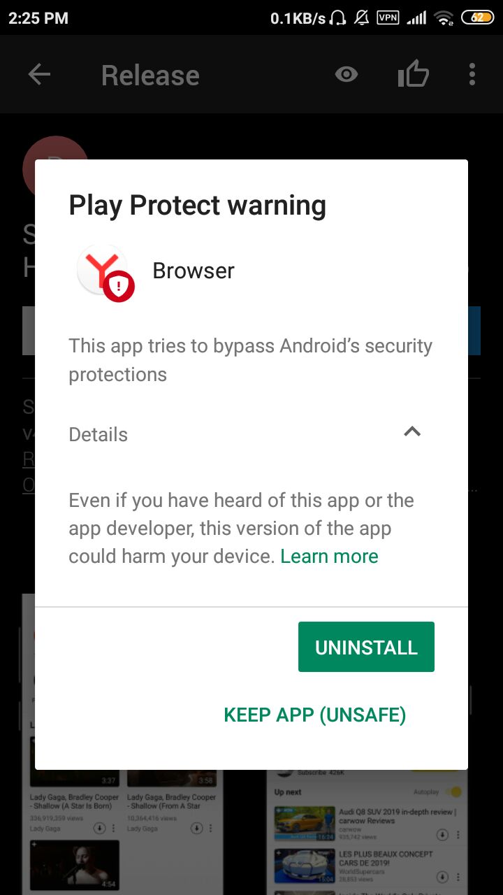The height and width of the screenshot is (895, 503).
Task: Tap the back arrow beside Release
Action: [x=39, y=75]
